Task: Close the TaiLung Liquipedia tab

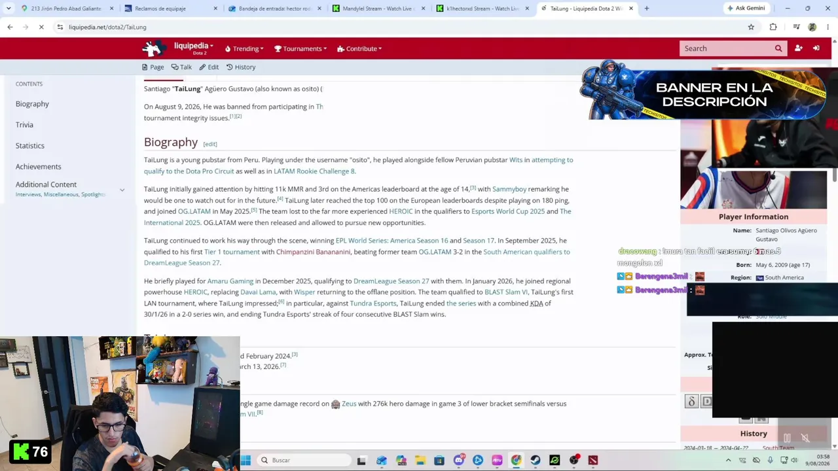Action: (x=631, y=9)
